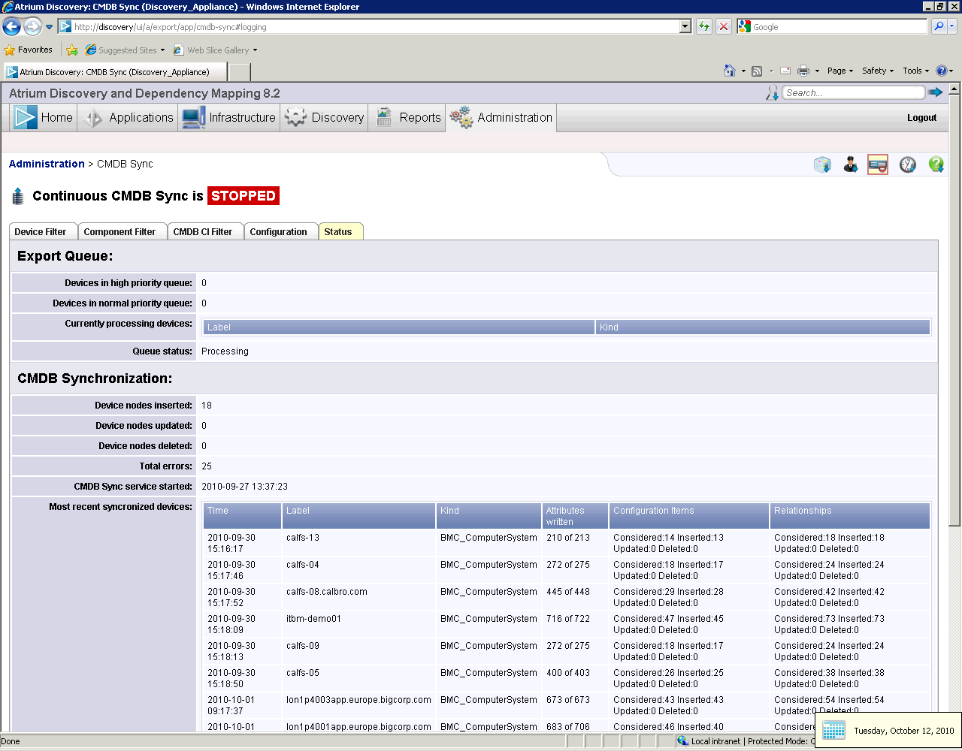Open the dashboard channels icon
Screen dimensions: 962x751
822,164
